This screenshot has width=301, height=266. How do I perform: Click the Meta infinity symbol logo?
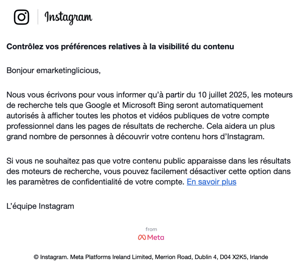coord(142,237)
